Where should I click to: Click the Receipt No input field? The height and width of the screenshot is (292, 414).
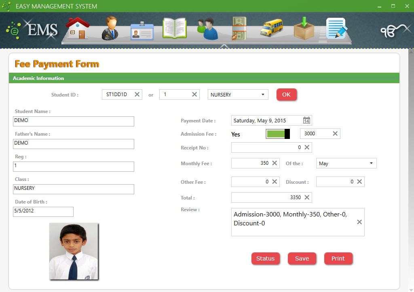tap(267, 147)
